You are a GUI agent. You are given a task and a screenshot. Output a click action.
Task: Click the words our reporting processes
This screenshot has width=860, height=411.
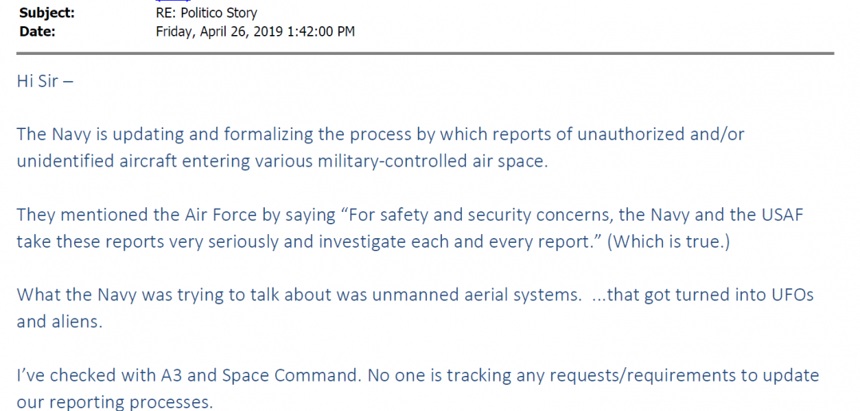[x=115, y=402]
